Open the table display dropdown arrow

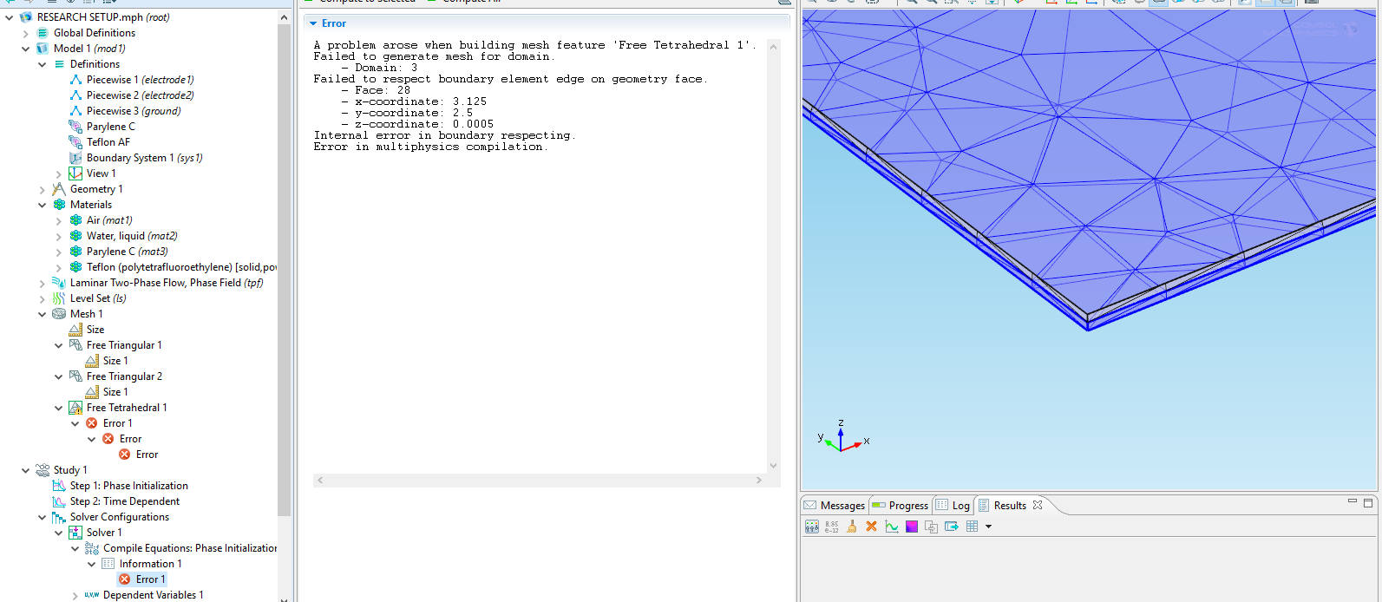tap(988, 527)
